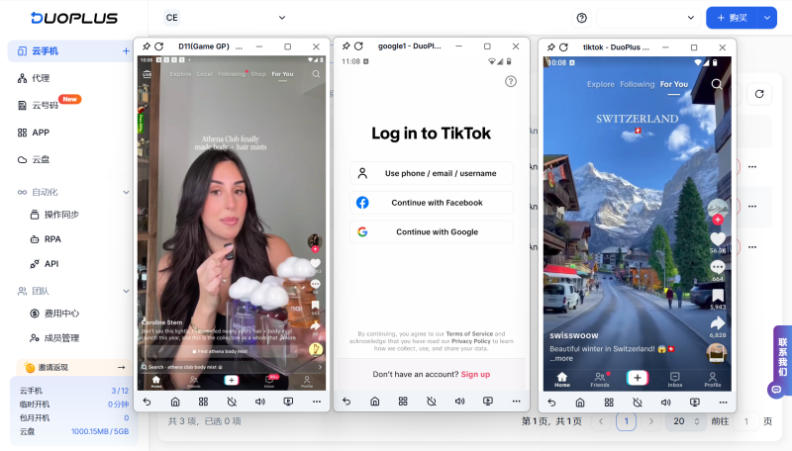Image resolution: width=792 pixels, height=451 pixels.
Task: Click Continue with Facebook
Action: pyautogui.click(x=432, y=203)
